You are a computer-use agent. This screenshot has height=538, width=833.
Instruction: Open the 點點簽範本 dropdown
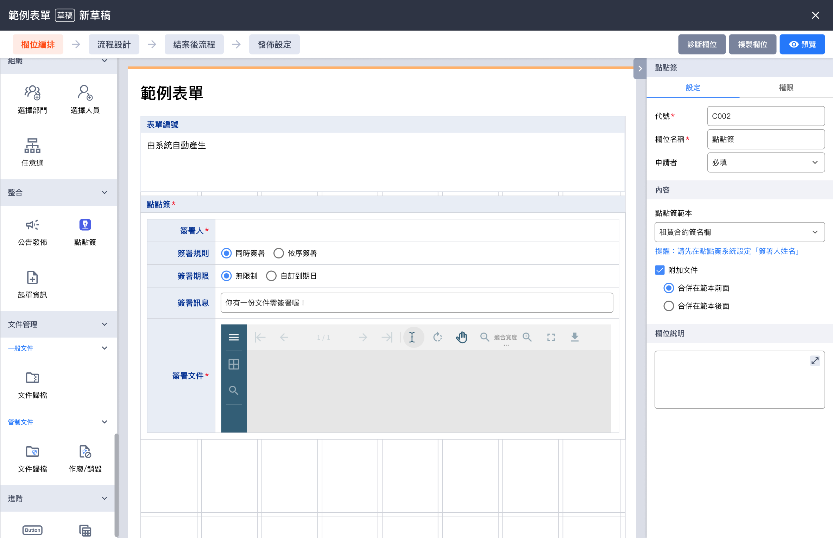pos(739,232)
